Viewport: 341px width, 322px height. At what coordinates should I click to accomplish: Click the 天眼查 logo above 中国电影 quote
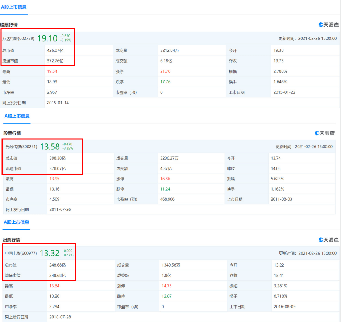point(329,240)
